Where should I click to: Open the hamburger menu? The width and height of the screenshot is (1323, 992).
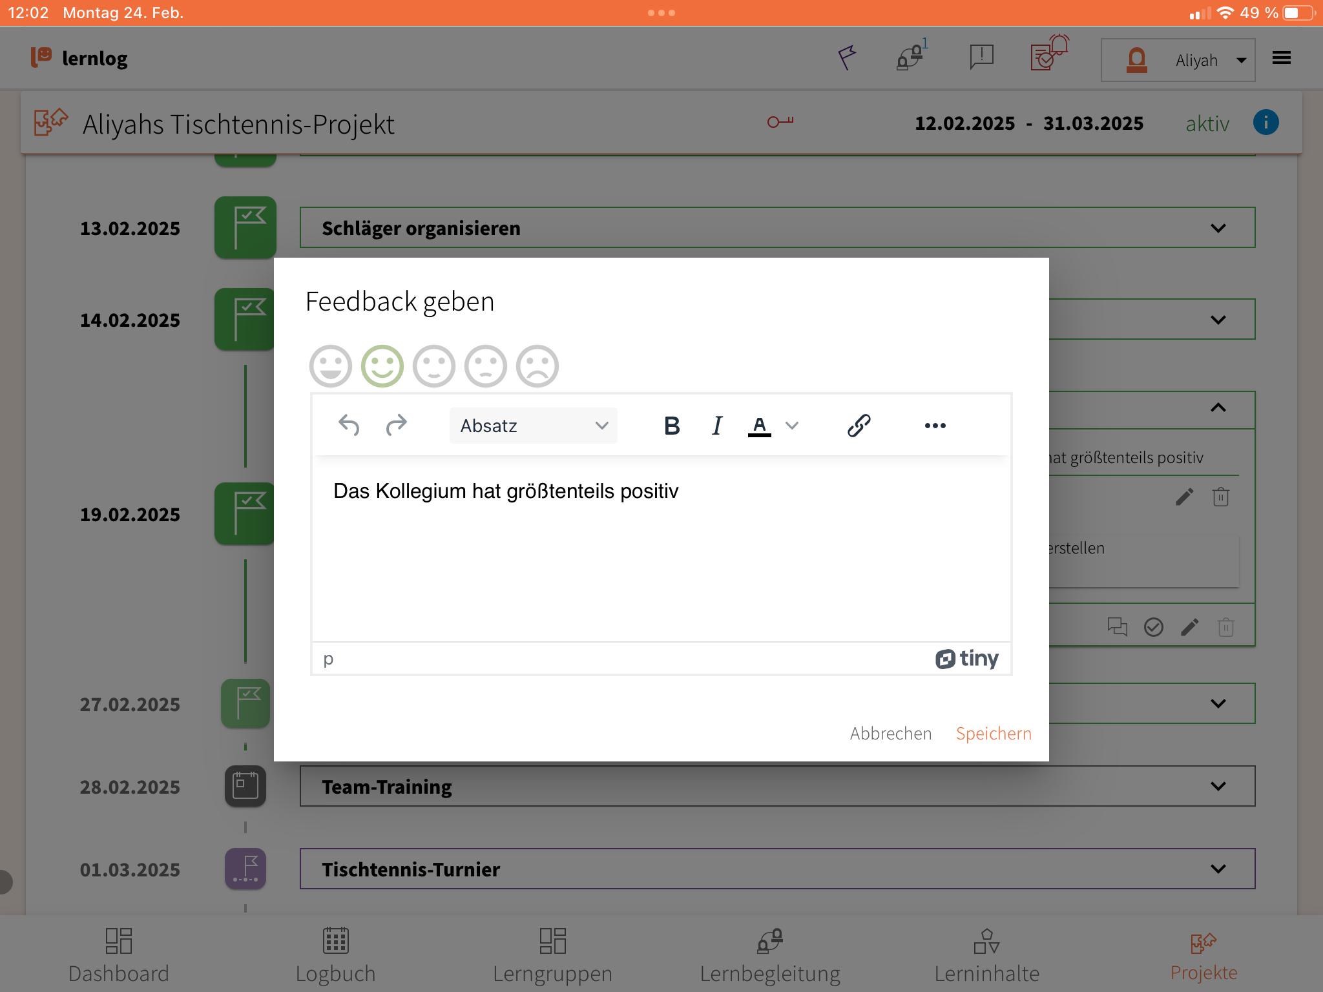coord(1282,58)
